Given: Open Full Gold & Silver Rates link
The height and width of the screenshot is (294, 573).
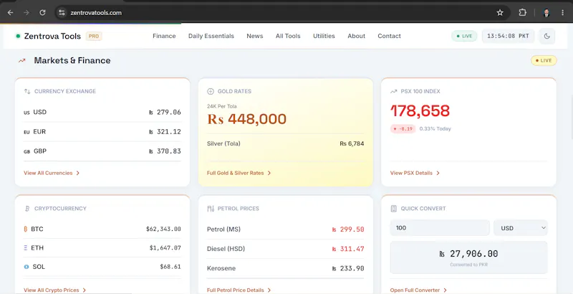Looking at the screenshot, I should pyautogui.click(x=239, y=173).
